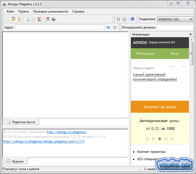The width and height of the screenshot is (196, 174).
Task: Copy text with the double-page icon
Action: pos(33,19)
